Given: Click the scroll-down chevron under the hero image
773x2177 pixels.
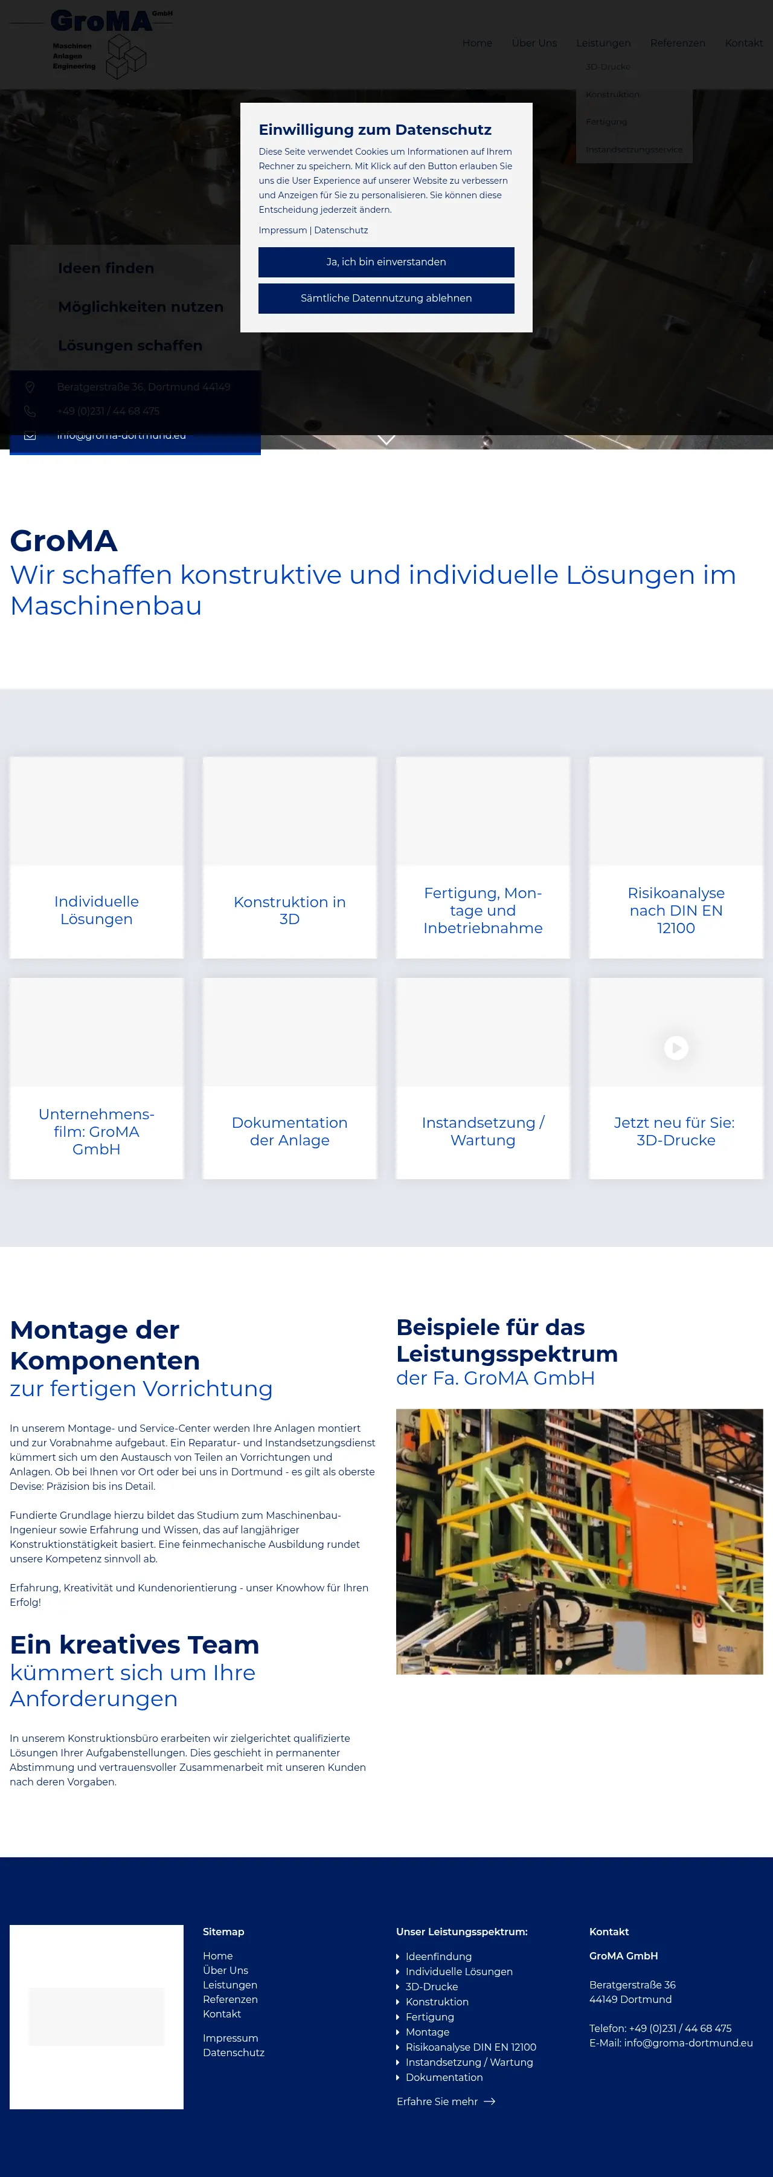Looking at the screenshot, I should pos(386,439).
